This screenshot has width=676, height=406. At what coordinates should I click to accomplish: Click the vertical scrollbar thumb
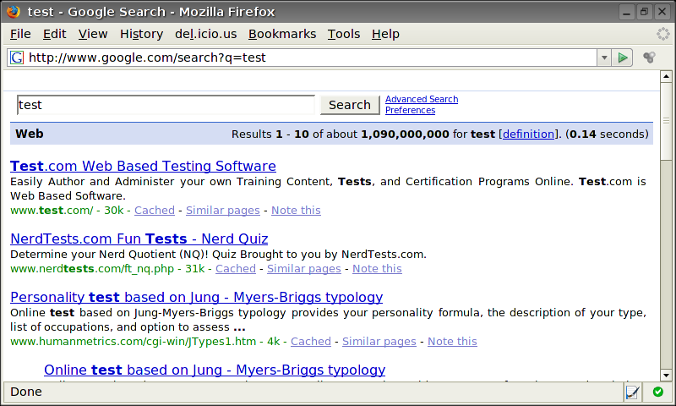point(666,122)
